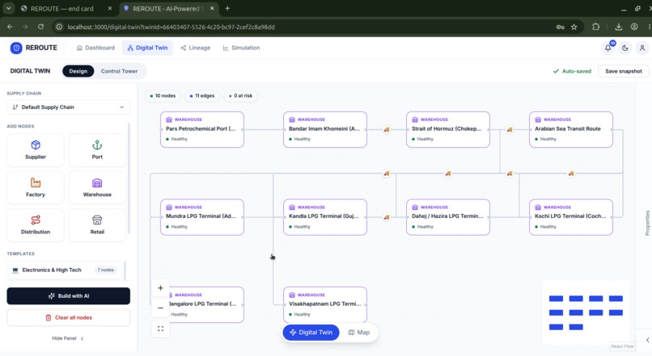
Task: Zoom in on the canvas
Action: (160, 288)
